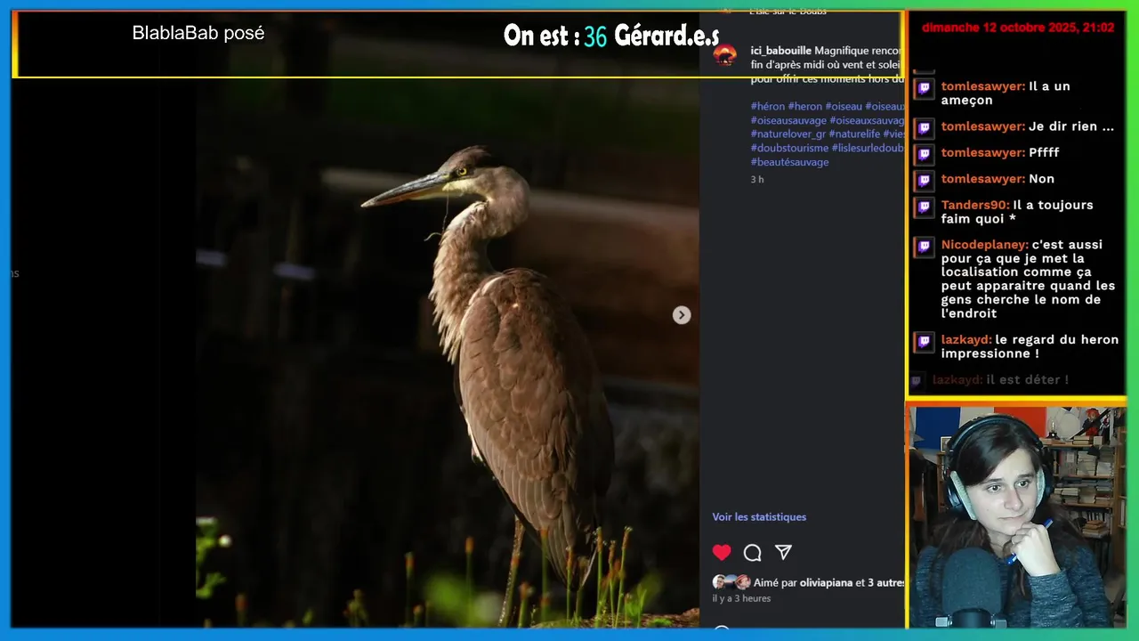Click liker avatars next to "Aimé par"
This screenshot has width=1139, height=641.
(x=731, y=582)
